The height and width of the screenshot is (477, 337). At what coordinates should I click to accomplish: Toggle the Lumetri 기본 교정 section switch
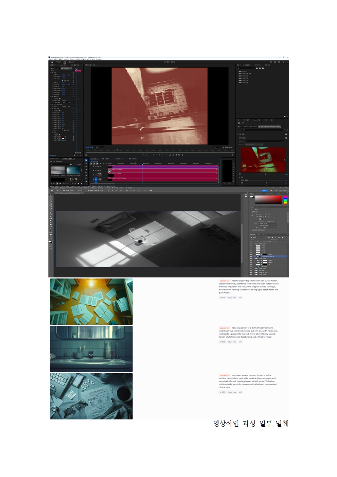point(286,134)
